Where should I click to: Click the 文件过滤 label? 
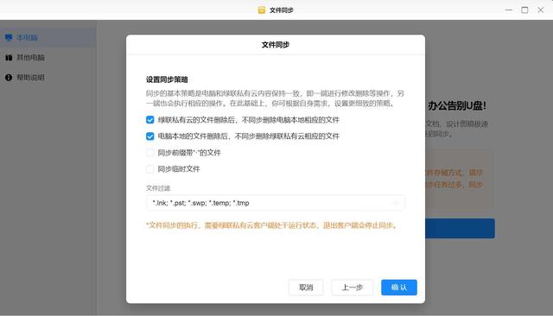[158, 188]
